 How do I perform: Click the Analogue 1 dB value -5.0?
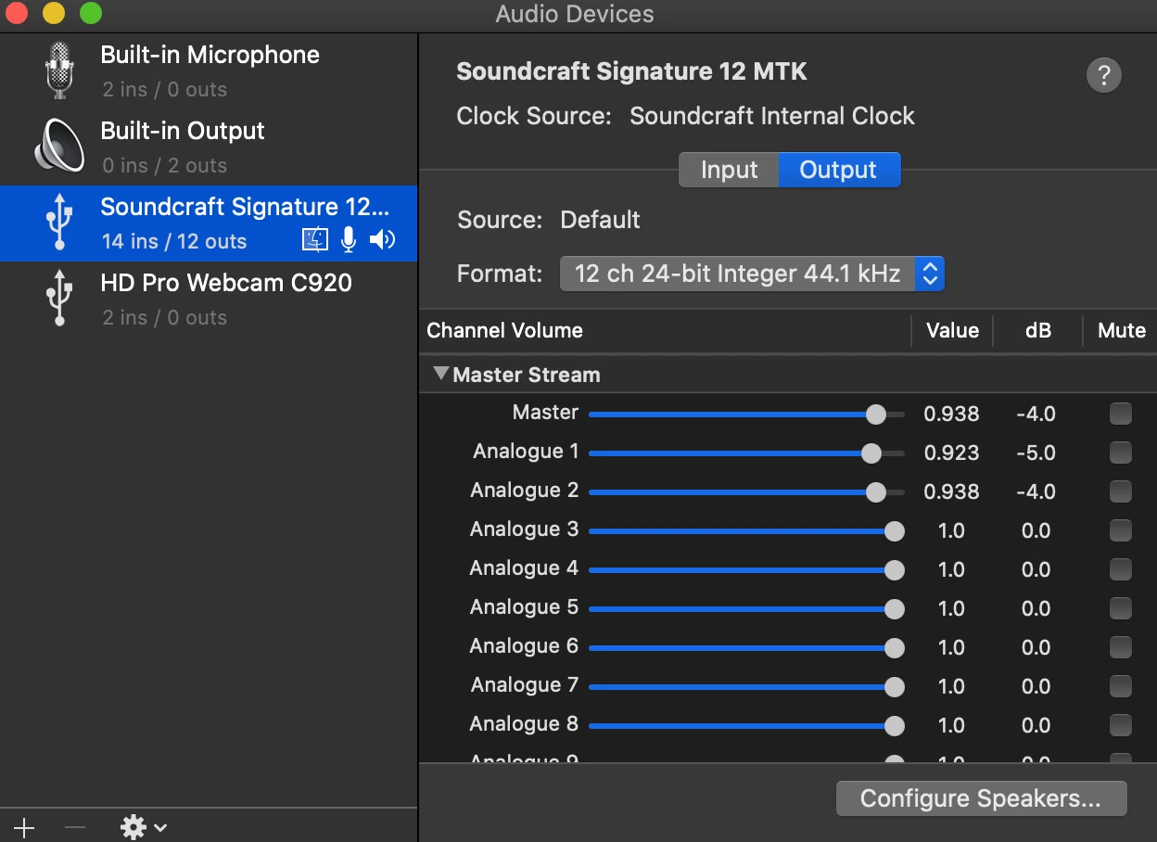[1036, 453]
